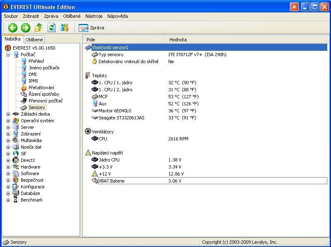
Task: Click the green Back arrow toolbar icon
Action: coord(13,28)
